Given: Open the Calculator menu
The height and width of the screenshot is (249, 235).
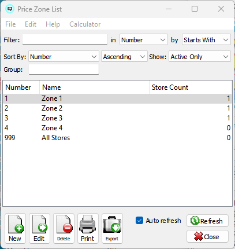Looking at the screenshot, I should pyautogui.click(x=85, y=24).
